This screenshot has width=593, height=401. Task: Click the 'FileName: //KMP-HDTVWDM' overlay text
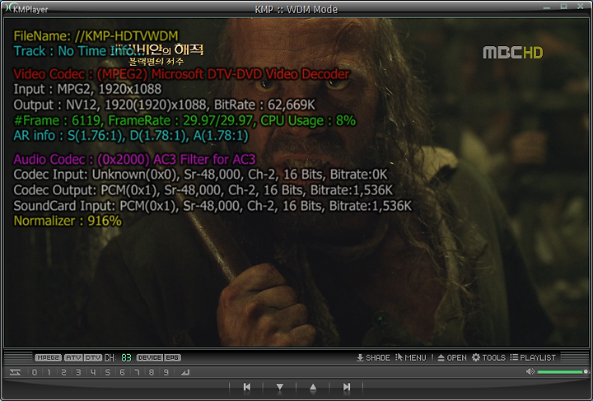click(96, 36)
